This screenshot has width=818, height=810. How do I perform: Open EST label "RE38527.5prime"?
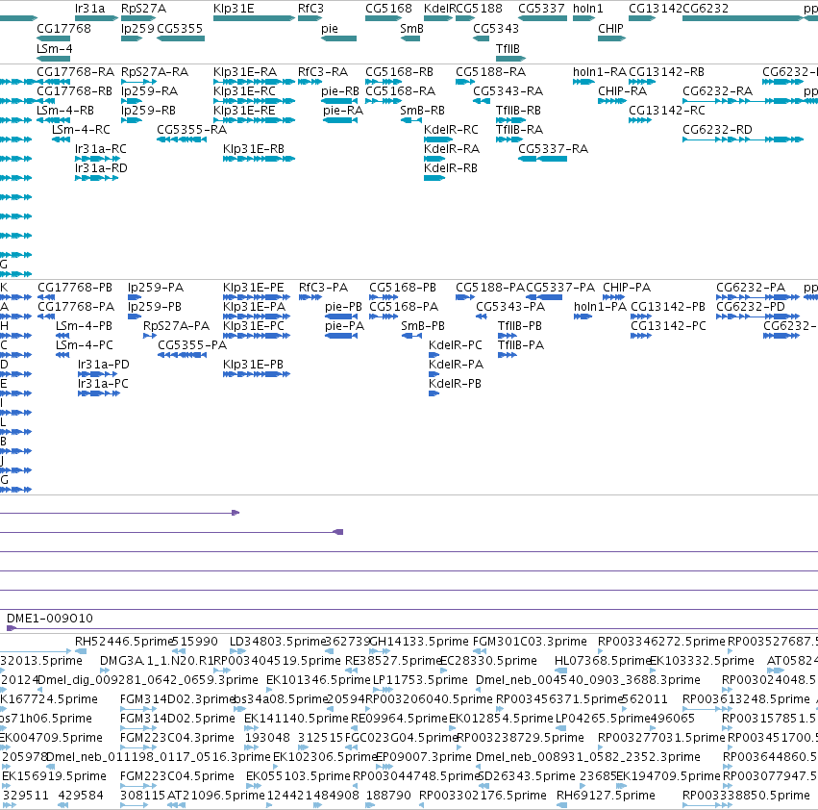pos(393,661)
